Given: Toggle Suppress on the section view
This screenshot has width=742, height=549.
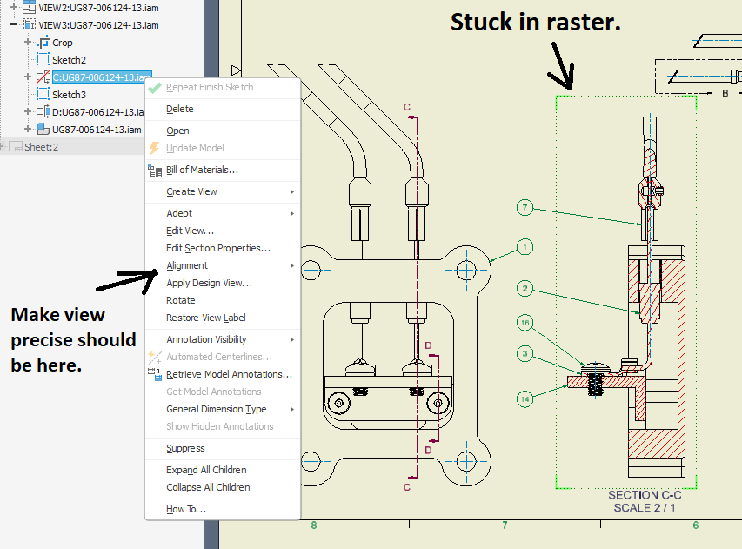Looking at the screenshot, I should point(184,447).
